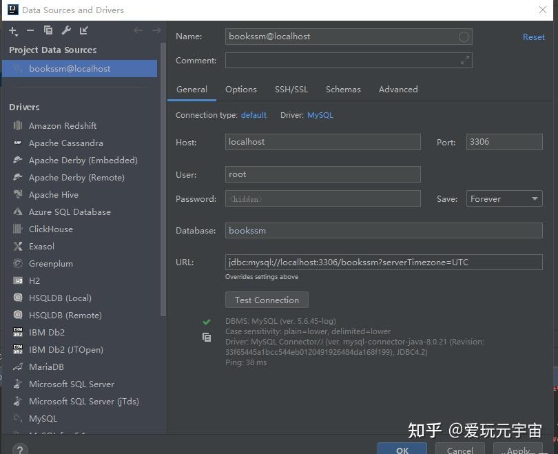Duplicate the bookssm data source
The height and width of the screenshot is (454, 558).
pyautogui.click(x=48, y=30)
